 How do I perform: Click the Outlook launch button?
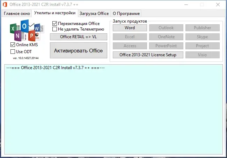166,28
